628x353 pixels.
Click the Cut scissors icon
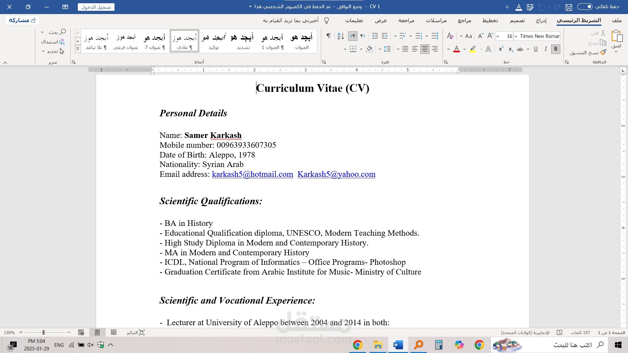[603, 33]
